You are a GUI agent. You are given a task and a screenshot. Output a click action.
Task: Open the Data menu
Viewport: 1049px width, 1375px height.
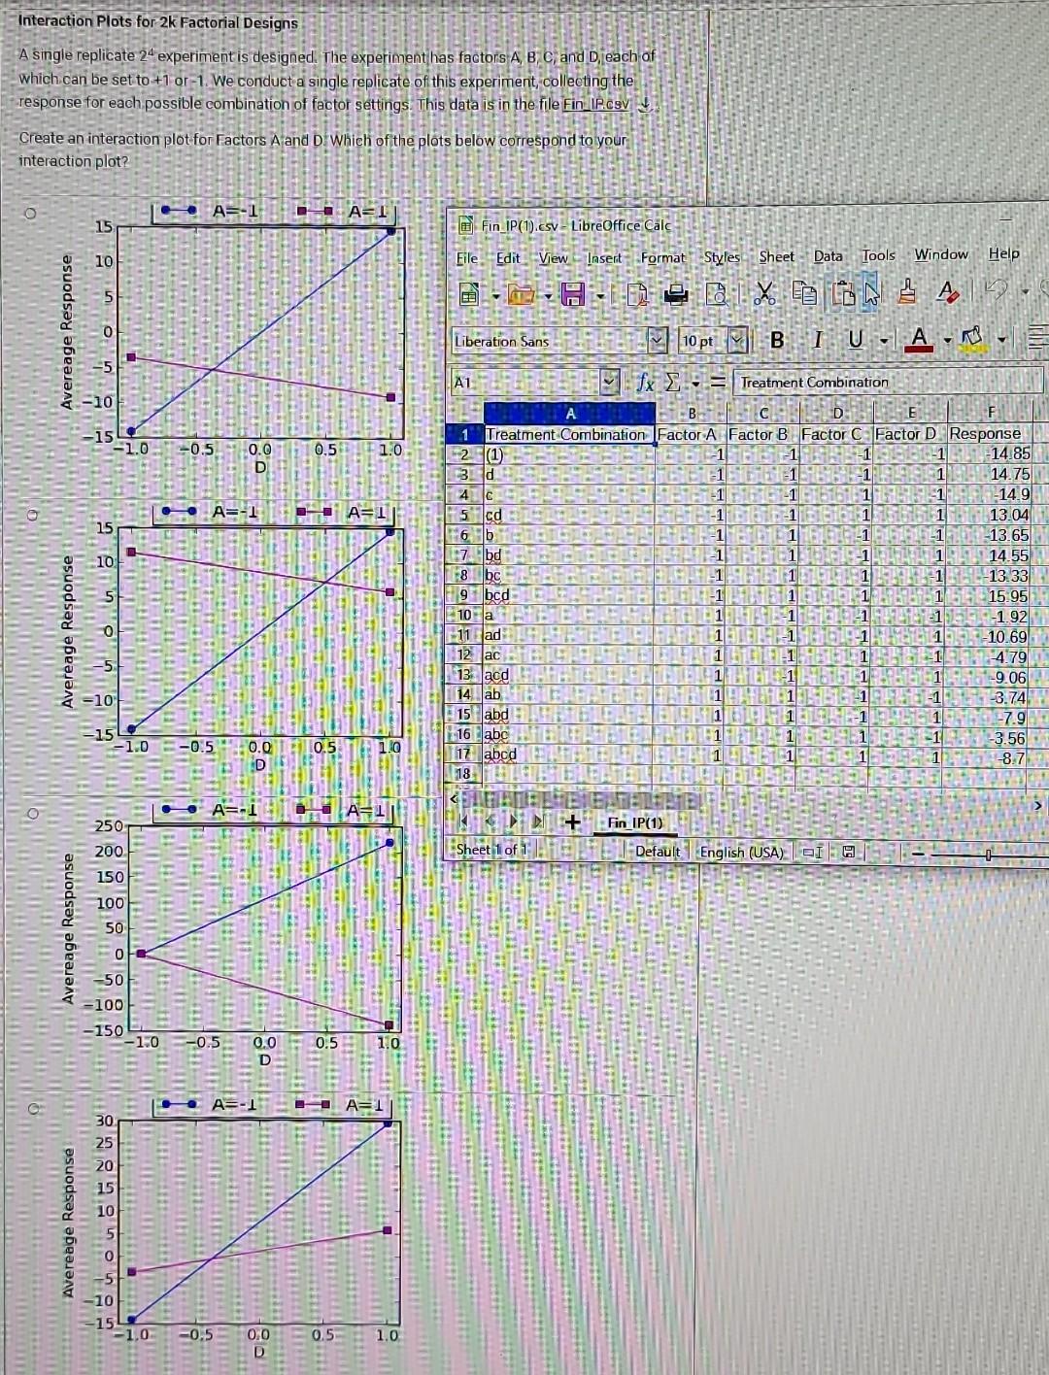click(828, 255)
